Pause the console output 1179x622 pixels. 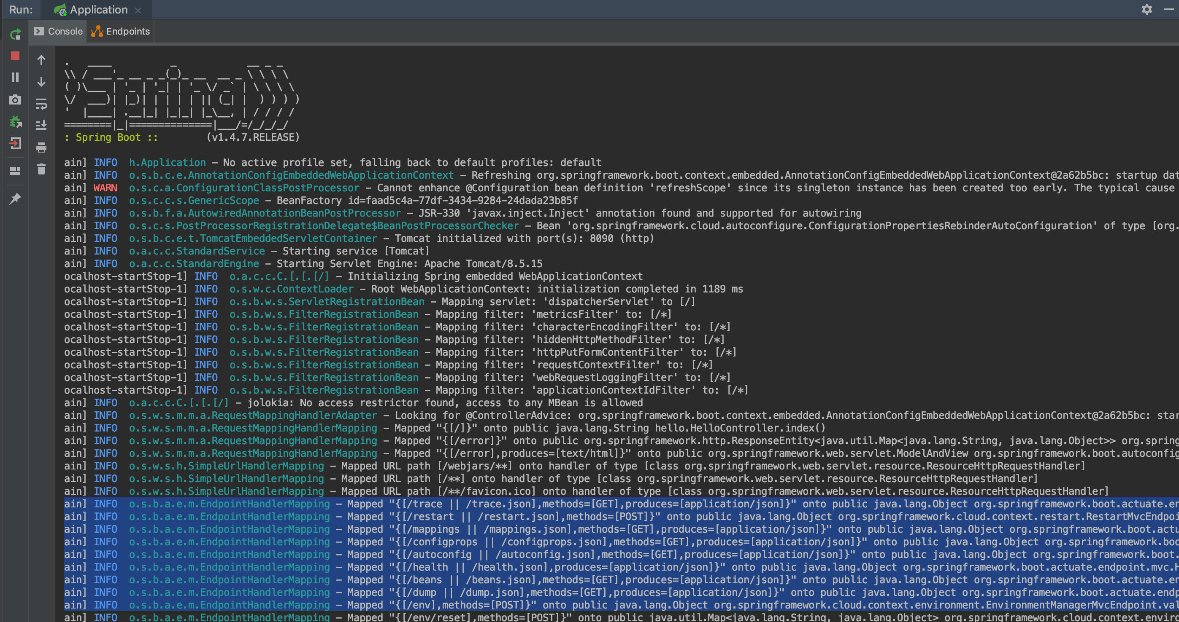point(15,77)
